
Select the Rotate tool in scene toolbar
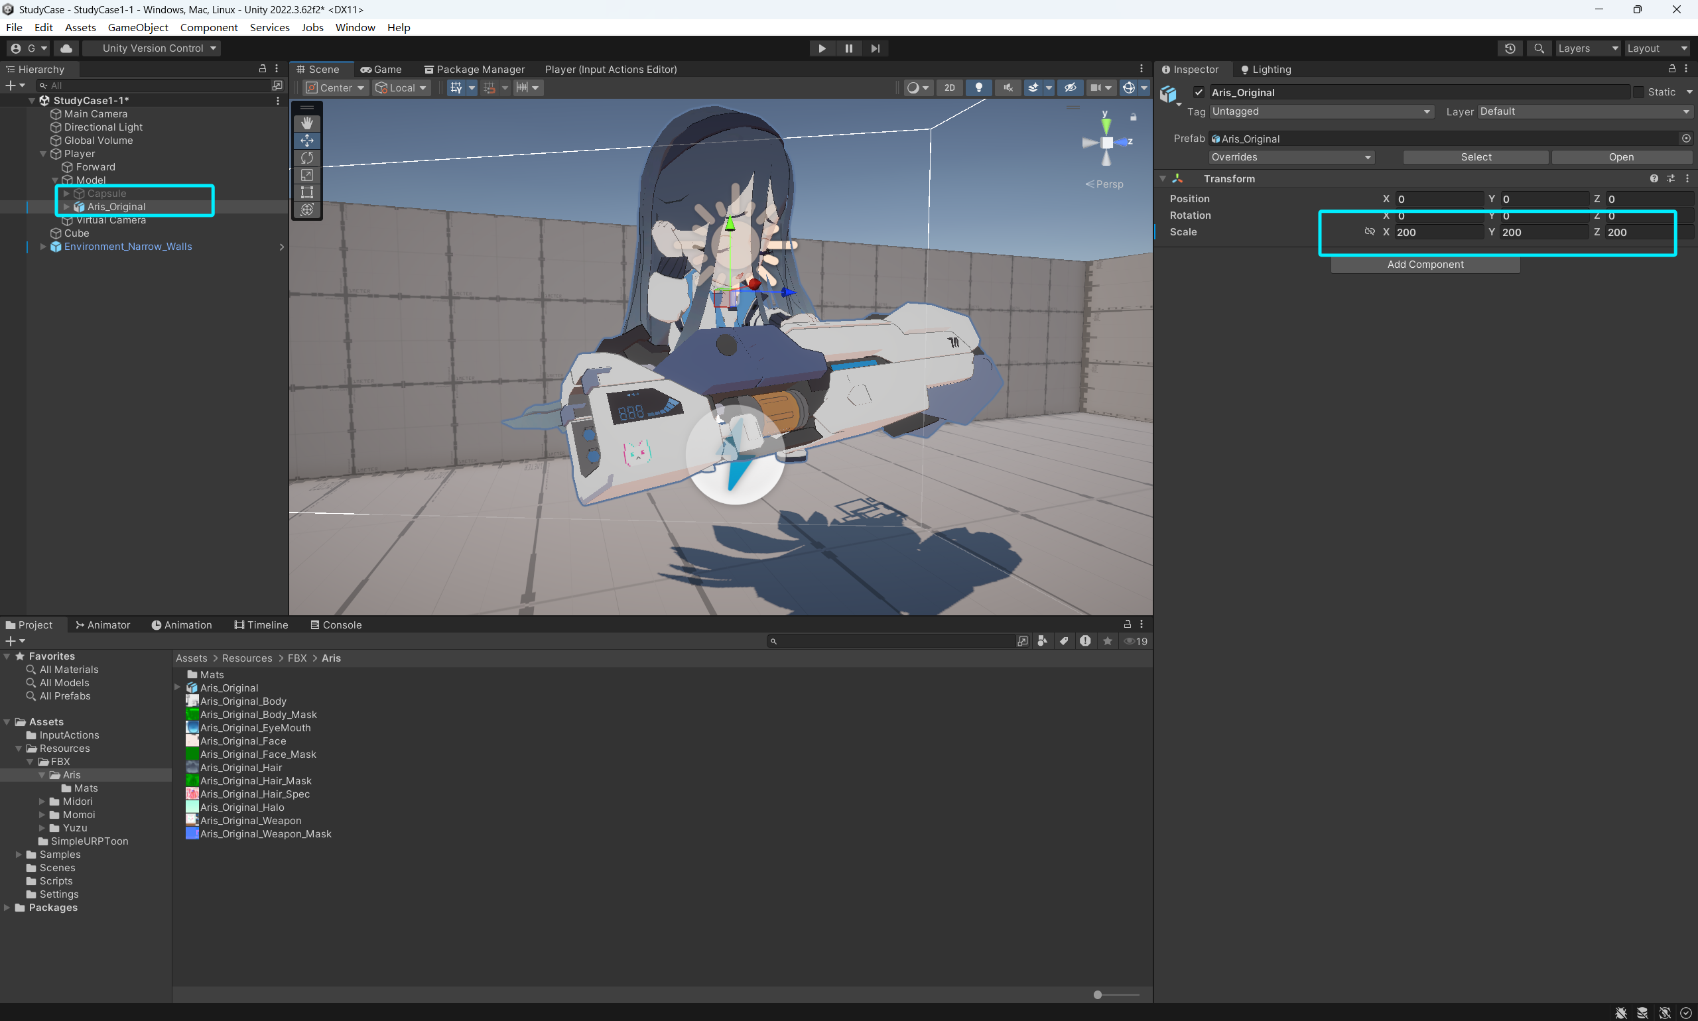point(307,158)
